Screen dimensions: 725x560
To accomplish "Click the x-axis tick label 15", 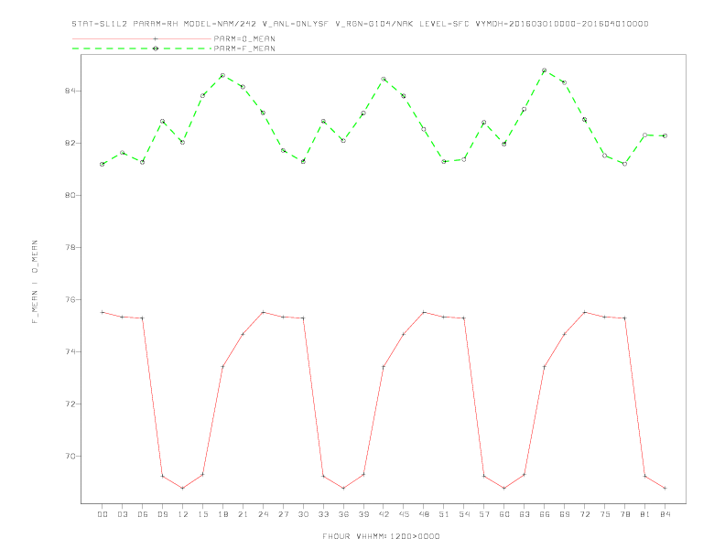I will (x=202, y=514).
